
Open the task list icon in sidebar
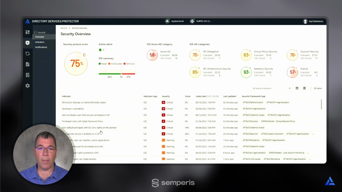click(x=28, y=75)
